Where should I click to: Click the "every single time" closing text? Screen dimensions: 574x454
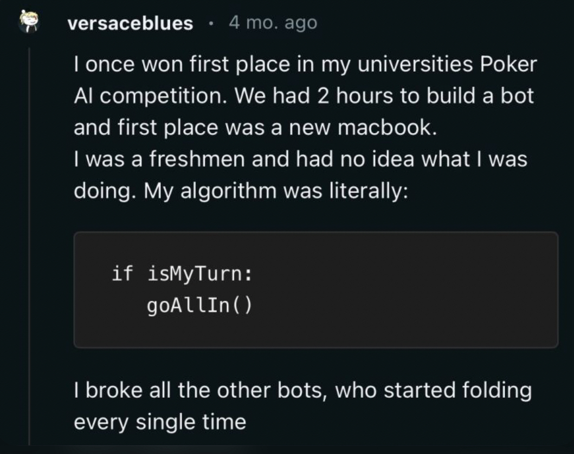point(159,422)
